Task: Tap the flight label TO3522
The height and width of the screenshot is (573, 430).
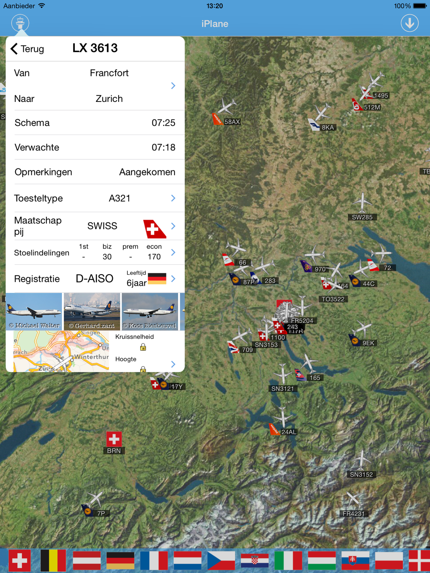Action: [x=333, y=299]
